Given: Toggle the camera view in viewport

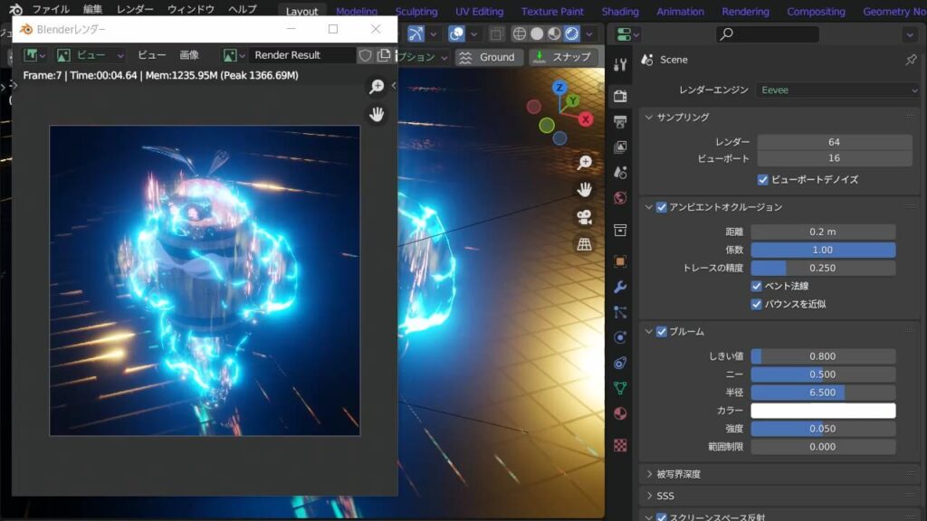Looking at the screenshot, I should click(x=584, y=217).
